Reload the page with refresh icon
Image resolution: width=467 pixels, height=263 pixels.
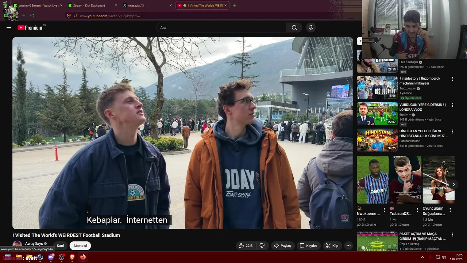32,16
